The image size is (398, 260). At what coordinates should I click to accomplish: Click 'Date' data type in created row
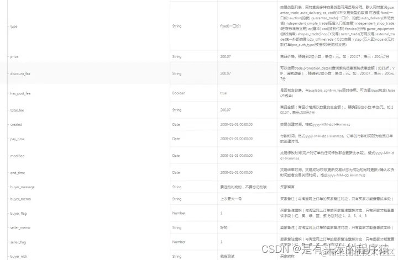pos(176,124)
